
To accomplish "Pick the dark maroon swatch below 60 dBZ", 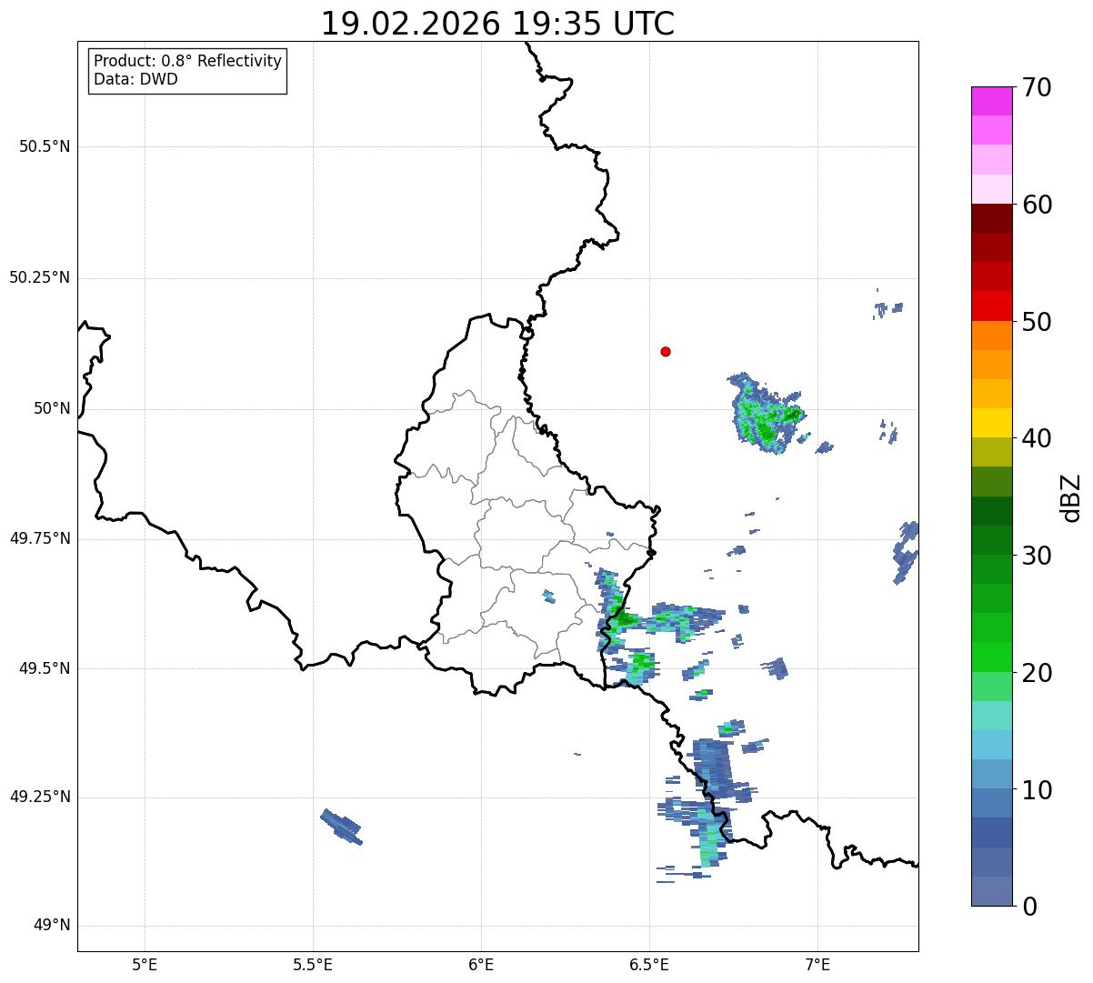I will click(991, 218).
